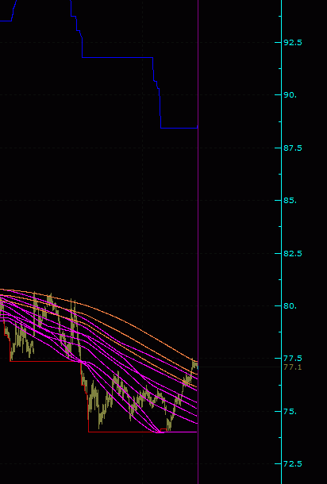Select the blue step segment at top-left corner
This screenshot has height=484, width=327.
(6, 21)
